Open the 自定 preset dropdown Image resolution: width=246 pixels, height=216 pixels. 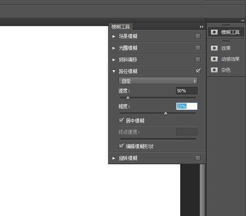coord(158,81)
